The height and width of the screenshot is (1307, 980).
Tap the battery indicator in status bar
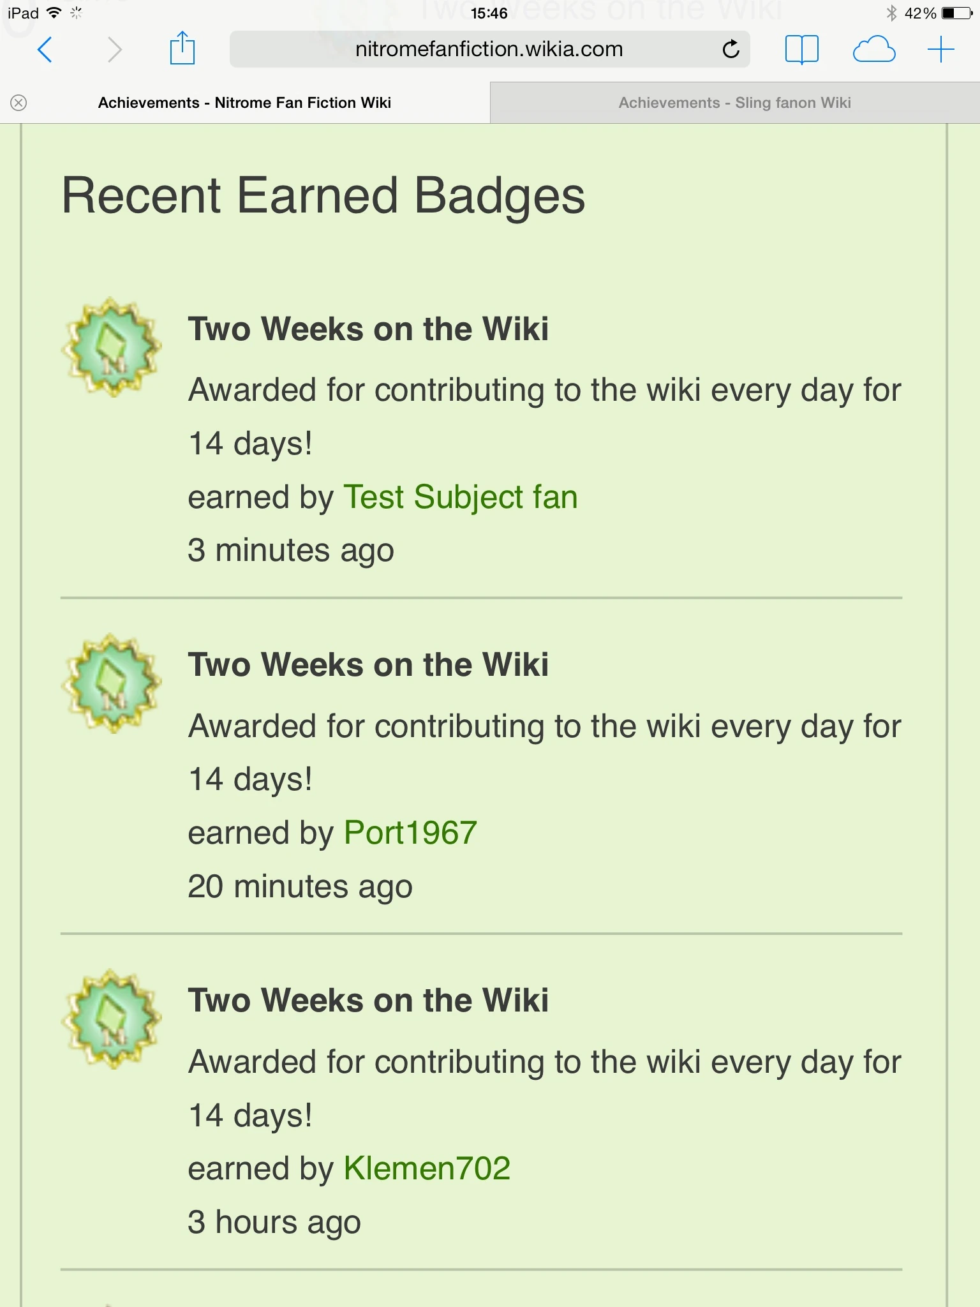pos(956,13)
